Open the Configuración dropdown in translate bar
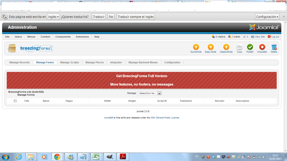 [x=267, y=17]
